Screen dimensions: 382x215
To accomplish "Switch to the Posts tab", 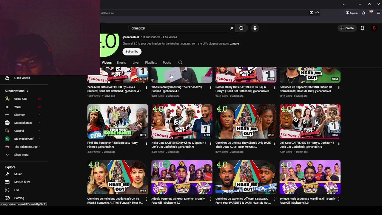I will click(x=167, y=62).
